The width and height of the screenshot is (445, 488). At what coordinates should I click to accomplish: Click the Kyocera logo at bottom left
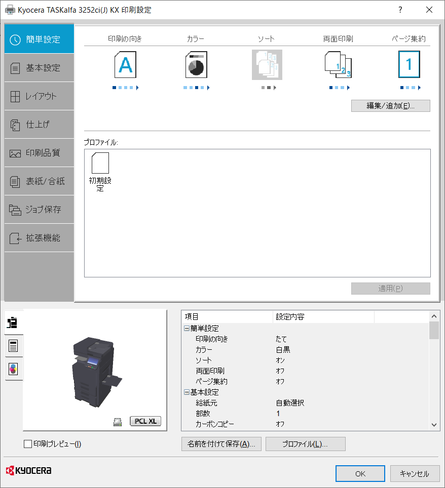point(29,470)
